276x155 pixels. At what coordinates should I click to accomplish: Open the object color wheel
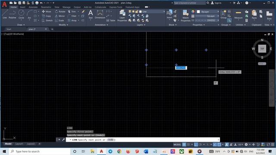click(x=193, y=12)
